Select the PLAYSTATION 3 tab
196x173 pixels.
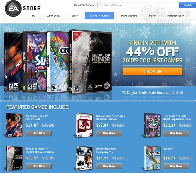(x=99, y=16)
